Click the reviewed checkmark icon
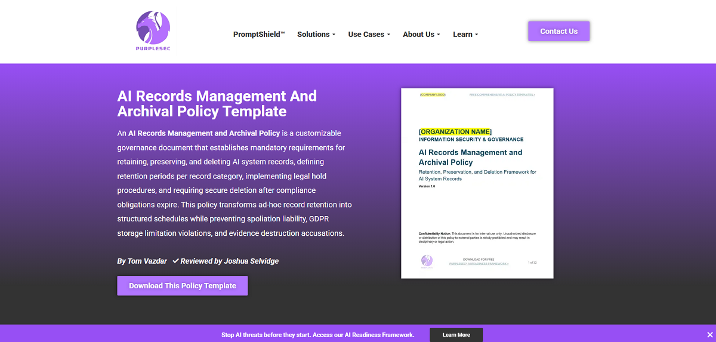This screenshot has height=342, width=716. pos(175,261)
